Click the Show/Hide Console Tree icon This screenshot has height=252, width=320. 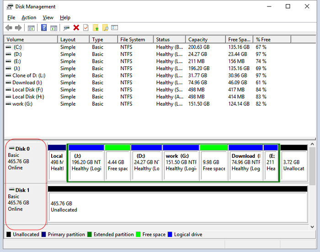[x=31, y=28]
